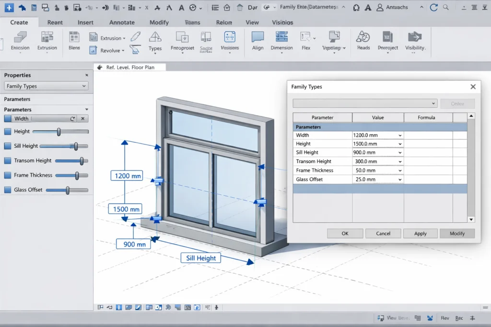Switch to the Annotate ribbon tab

(x=122, y=23)
